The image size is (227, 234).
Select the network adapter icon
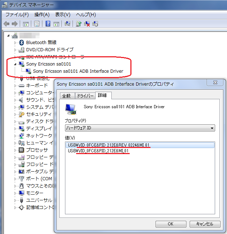[x=22, y=136]
